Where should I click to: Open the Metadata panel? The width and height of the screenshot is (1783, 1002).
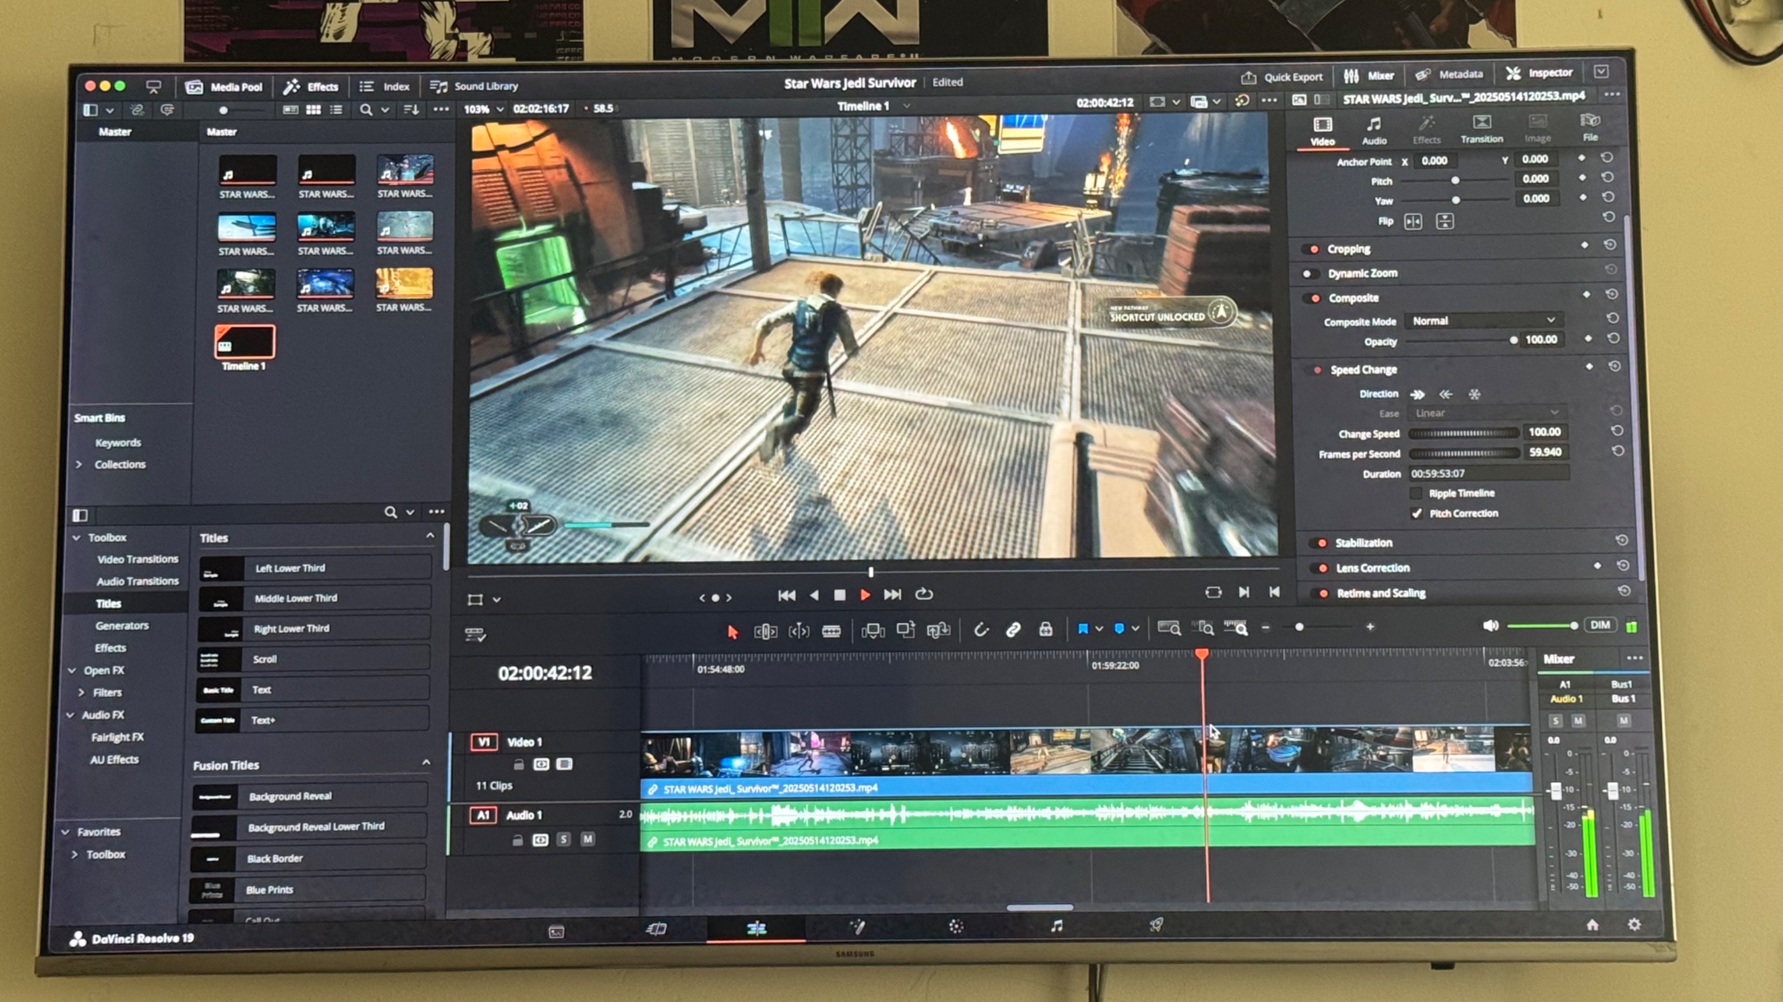tap(1449, 74)
